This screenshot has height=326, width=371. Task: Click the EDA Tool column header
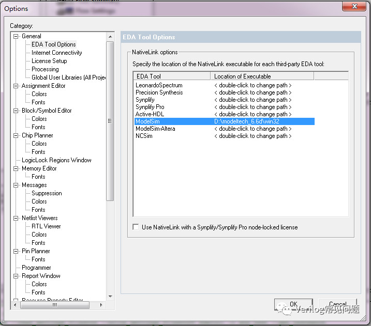coord(172,76)
